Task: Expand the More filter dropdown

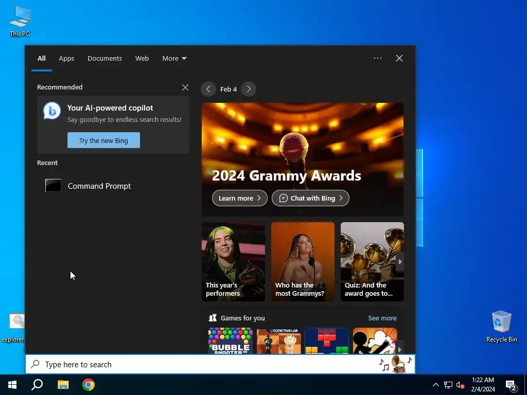Action: point(174,59)
